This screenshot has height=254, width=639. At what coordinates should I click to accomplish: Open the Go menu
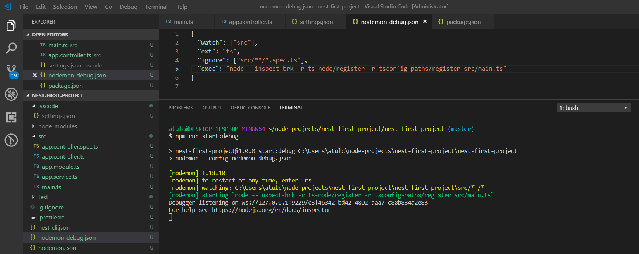[108, 7]
